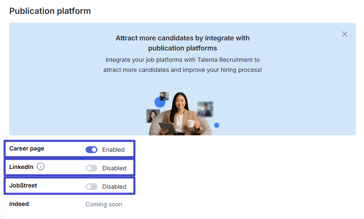The width and height of the screenshot is (364, 219).
Task: Click the 'Enabled' status text
Action: pos(113,150)
